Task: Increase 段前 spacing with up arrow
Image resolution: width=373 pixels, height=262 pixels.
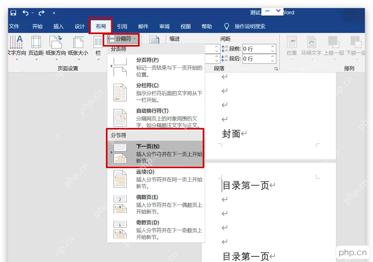Action: 273,47
